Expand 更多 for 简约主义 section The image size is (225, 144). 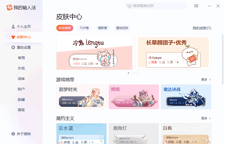(x=206, y=118)
